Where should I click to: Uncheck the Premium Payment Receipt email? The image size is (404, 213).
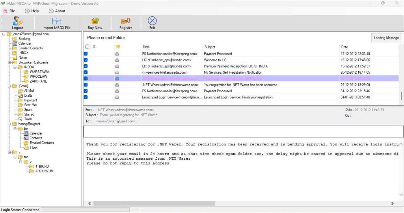pos(85,66)
